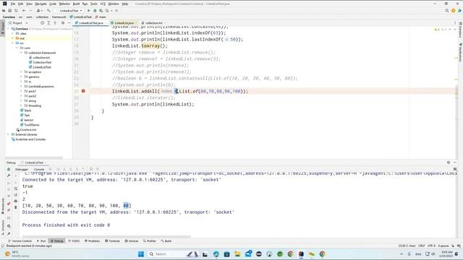The width and height of the screenshot is (463, 260).
Task: Open the Refactor menu
Action: (64, 4)
